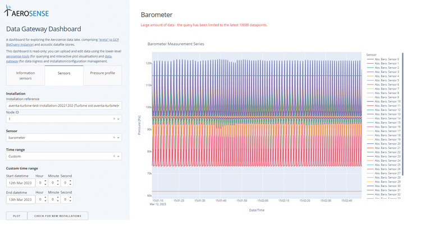Viewport: 421px width, 225px height.
Task: Click the Aerosense logo
Action: click(x=26, y=11)
